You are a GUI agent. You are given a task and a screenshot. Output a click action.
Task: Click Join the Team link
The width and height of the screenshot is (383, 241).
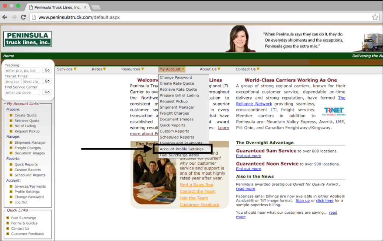(194, 198)
